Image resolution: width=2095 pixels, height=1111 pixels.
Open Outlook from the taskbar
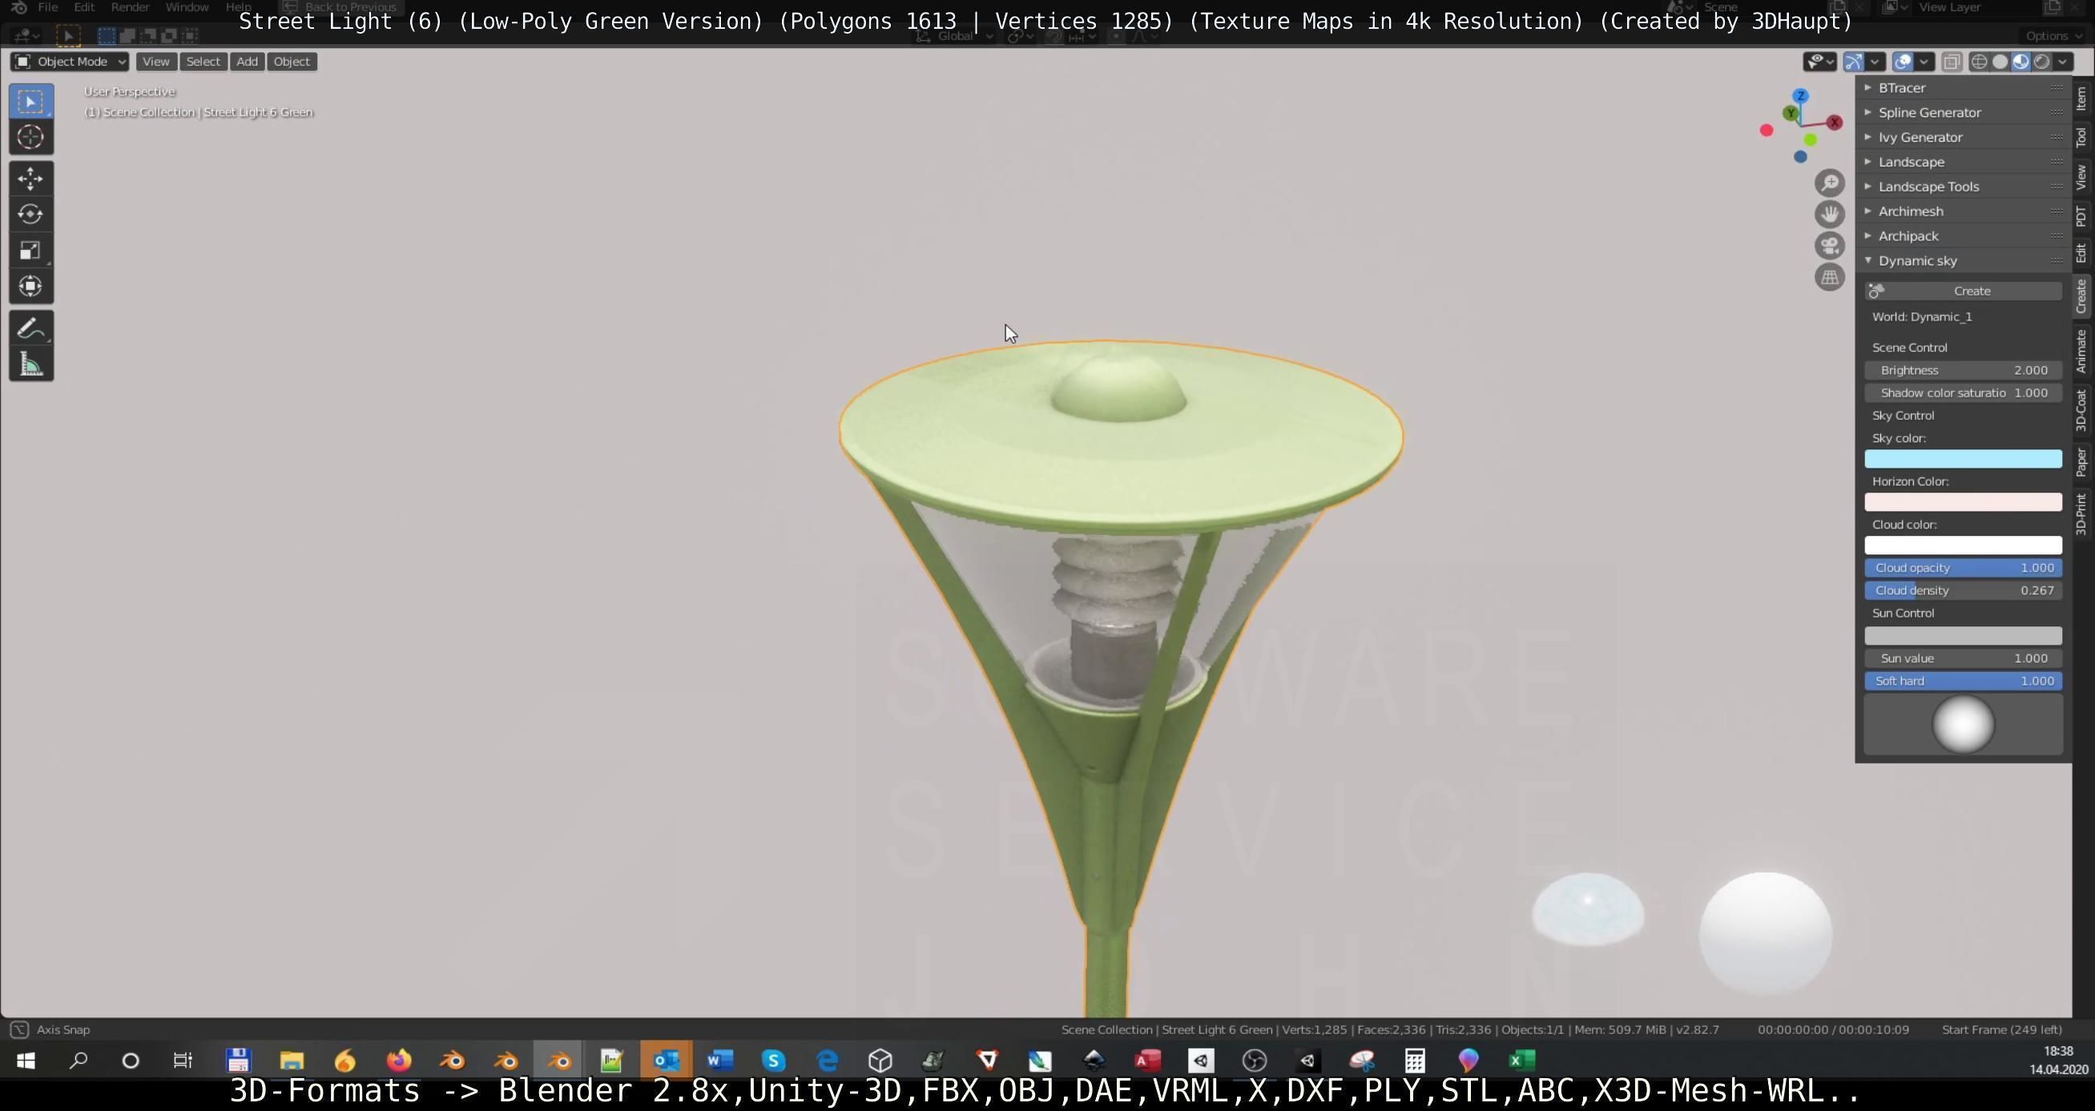(x=666, y=1061)
